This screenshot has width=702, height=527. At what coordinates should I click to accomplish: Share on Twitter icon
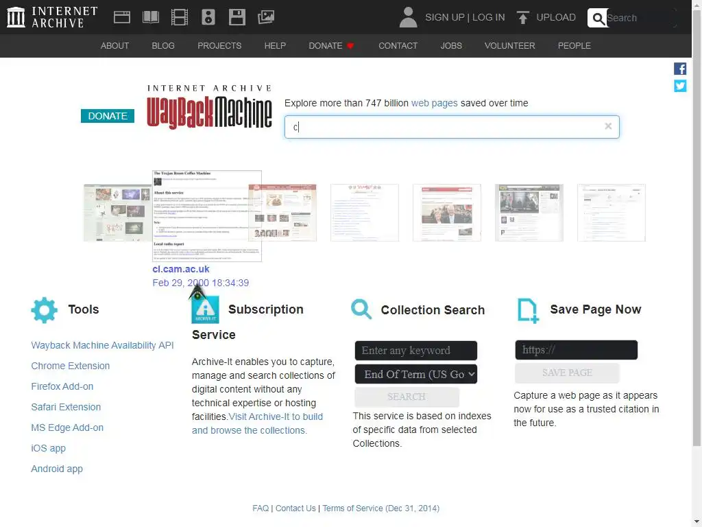coord(680,86)
